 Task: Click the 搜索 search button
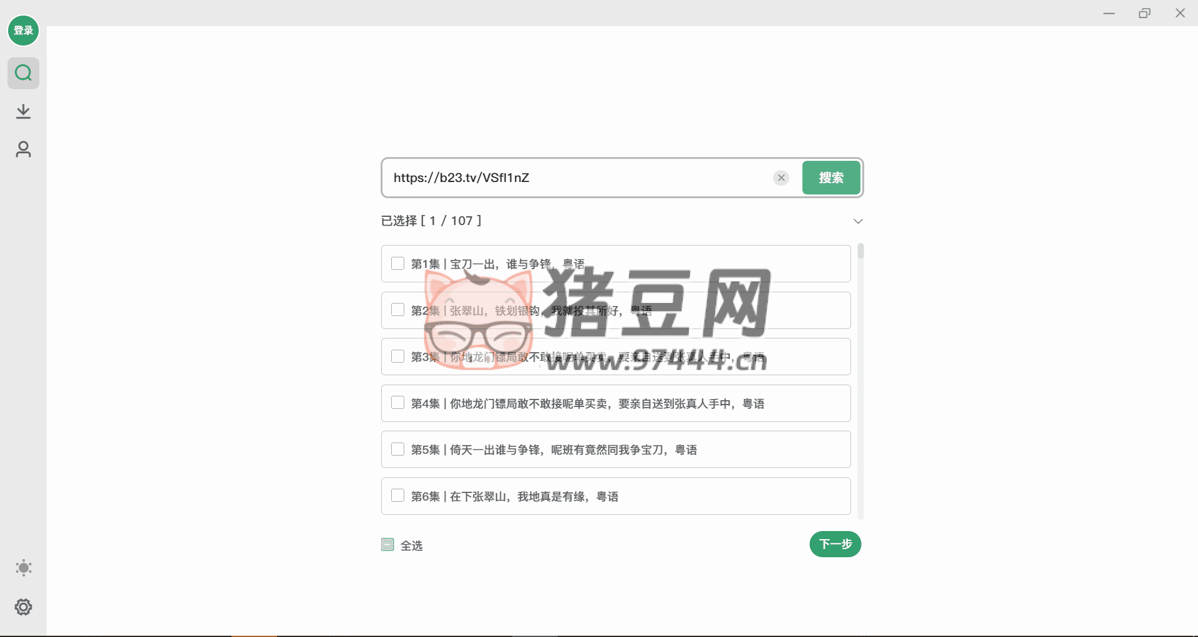tap(830, 178)
